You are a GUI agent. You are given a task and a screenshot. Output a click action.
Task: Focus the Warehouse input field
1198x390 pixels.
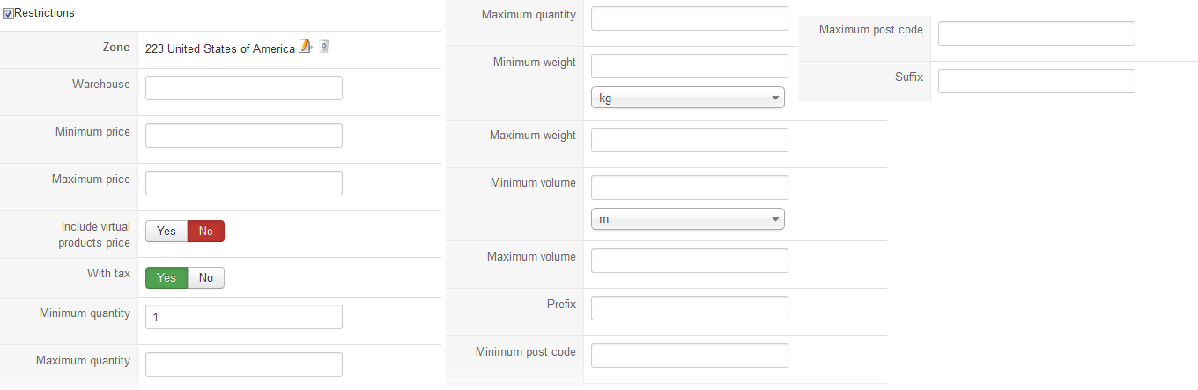click(243, 88)
